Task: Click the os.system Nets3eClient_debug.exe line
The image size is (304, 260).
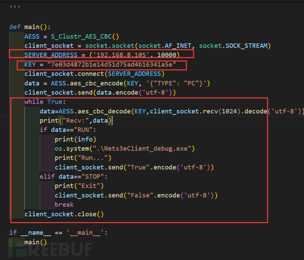Action: tap(125, 149)
